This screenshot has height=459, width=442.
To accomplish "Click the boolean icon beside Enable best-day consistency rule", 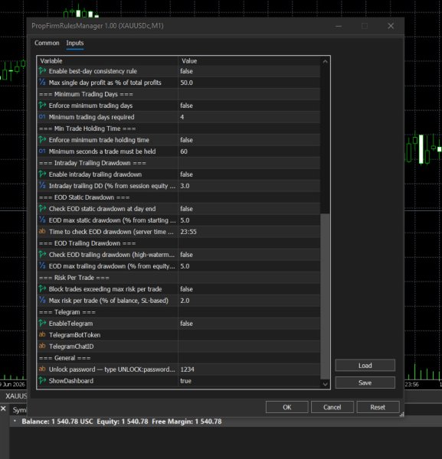I will click(x=42, y=71).
